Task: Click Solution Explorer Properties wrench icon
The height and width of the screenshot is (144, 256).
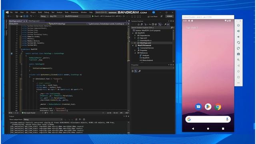Action: point(165,24)
